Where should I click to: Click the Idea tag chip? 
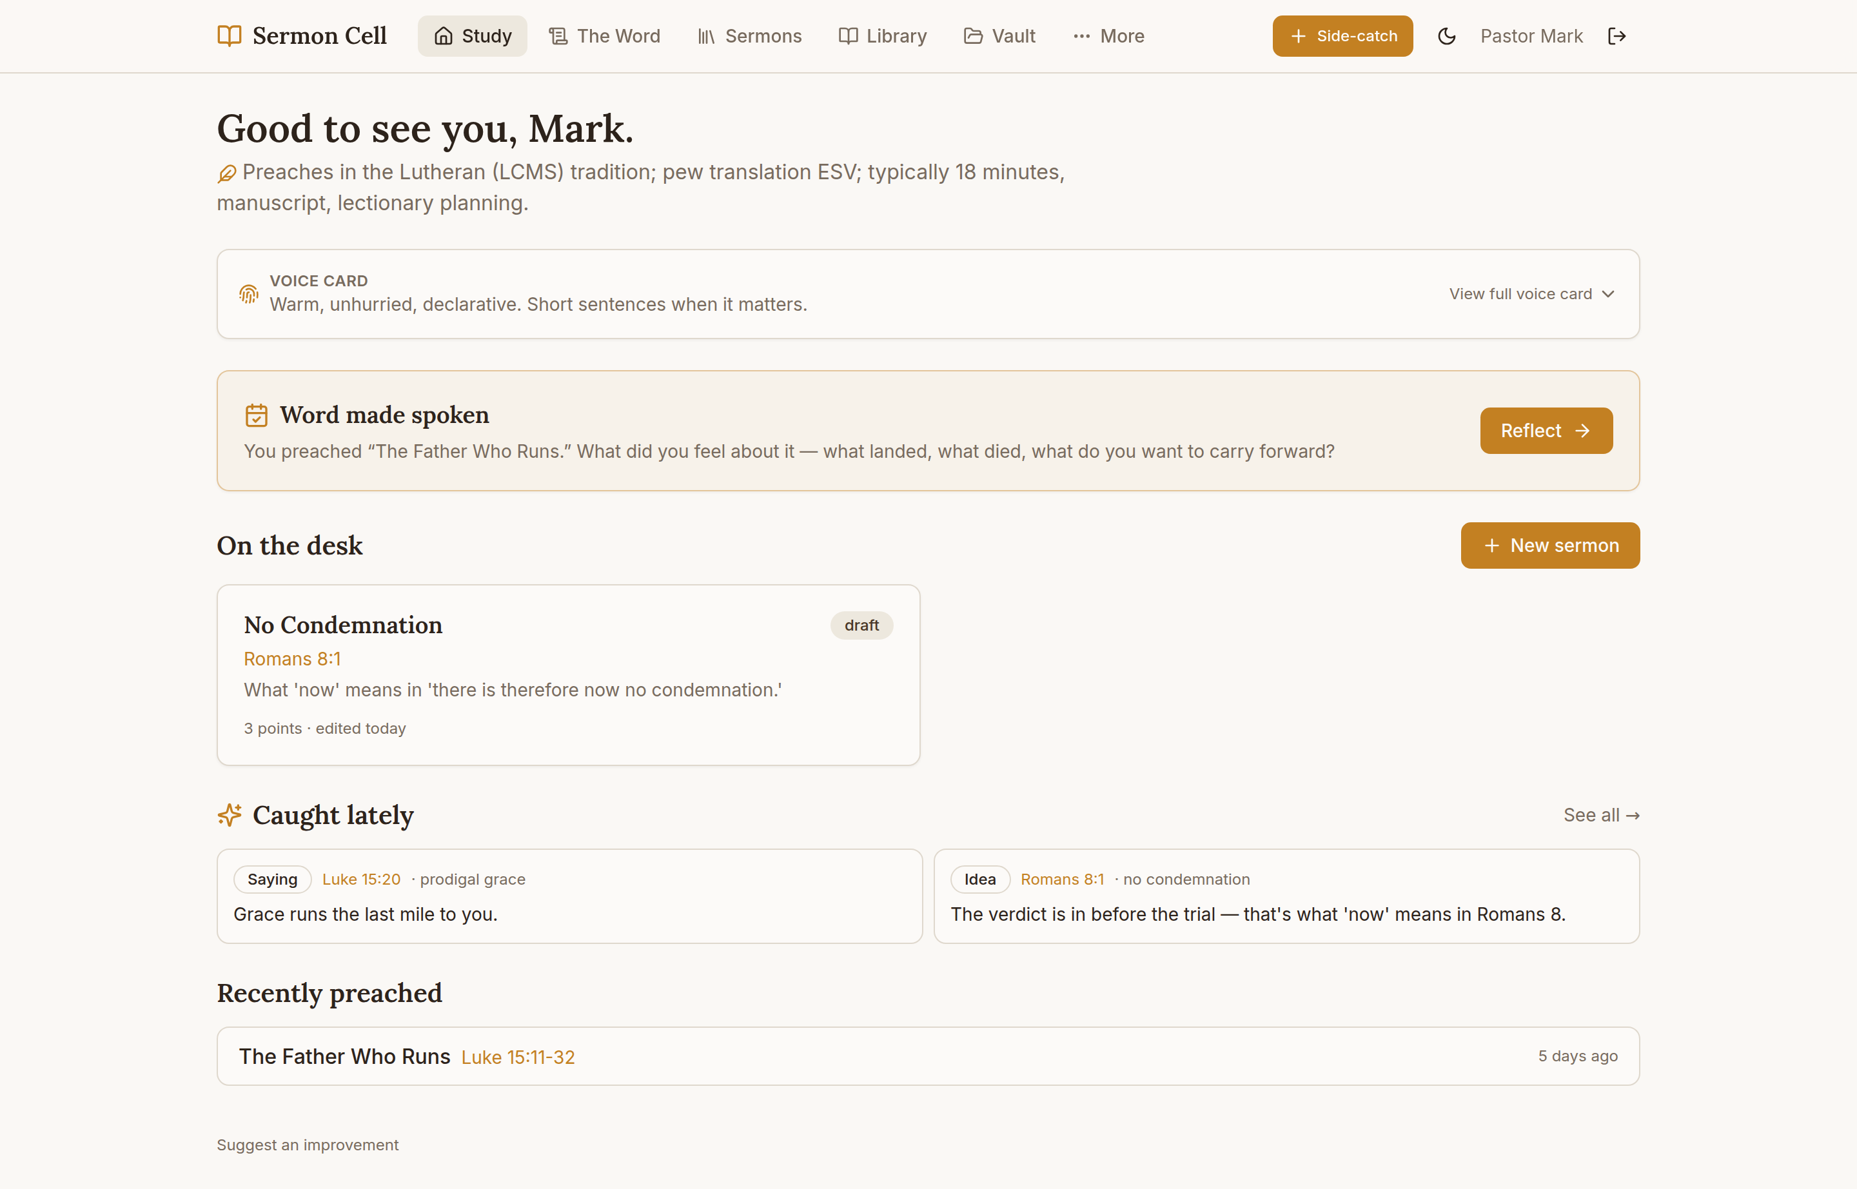coord(980,879)
